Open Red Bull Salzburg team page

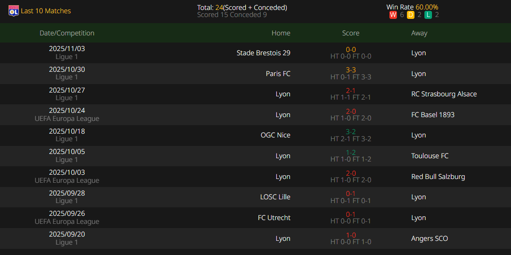point(438,177)
